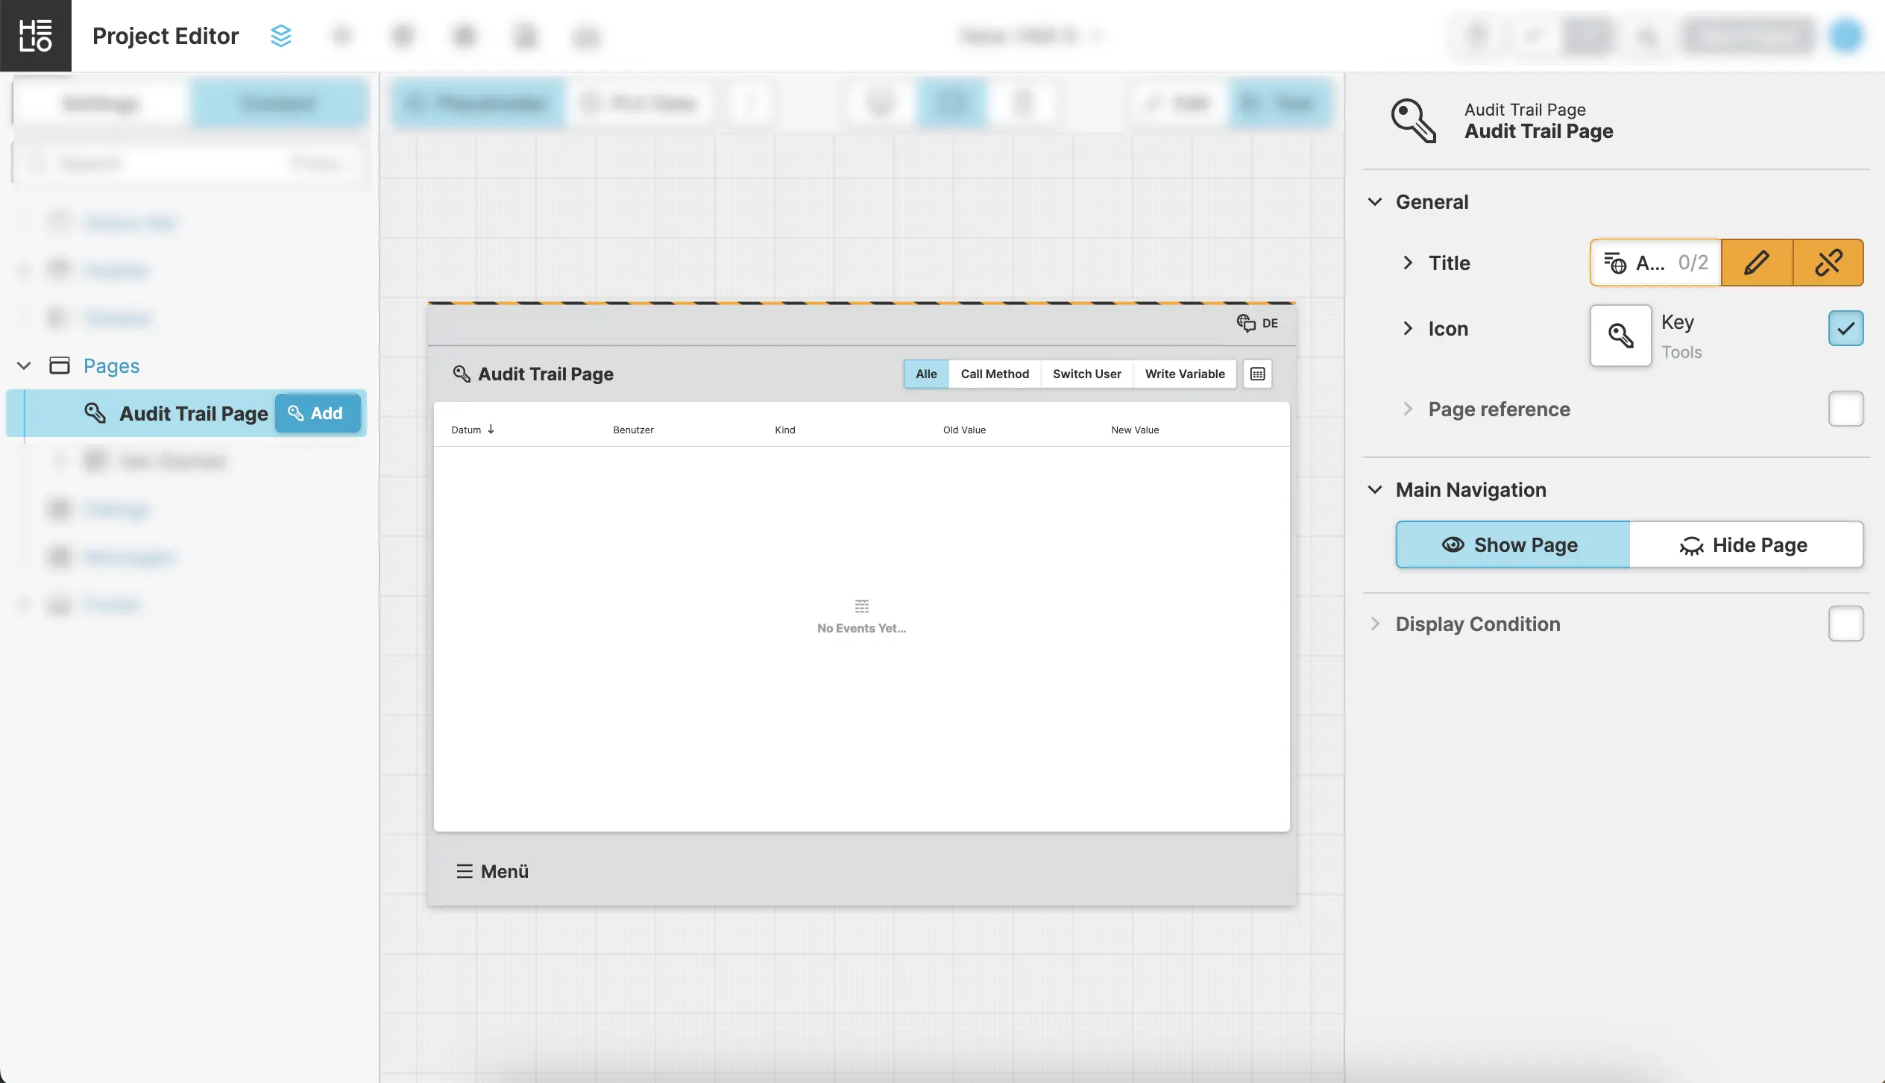Collapse the Pages tree node
The height and width of the screenshot is (1083, 1885).
24,365
